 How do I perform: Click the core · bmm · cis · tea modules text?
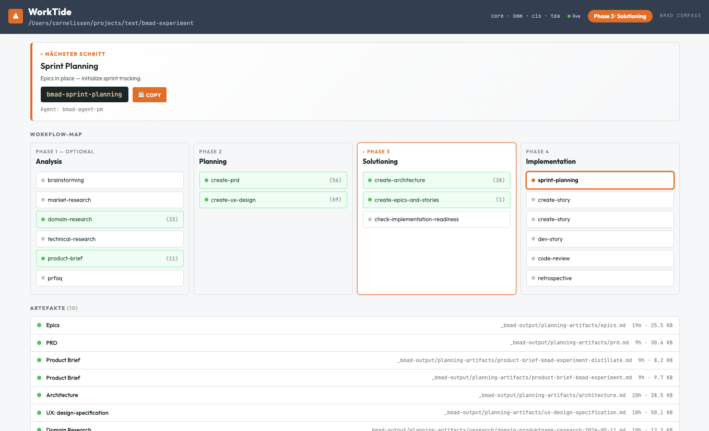tap(525, 16)
